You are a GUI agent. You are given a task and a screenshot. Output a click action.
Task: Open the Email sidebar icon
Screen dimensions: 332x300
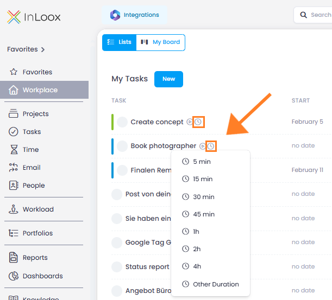[14, 167]
